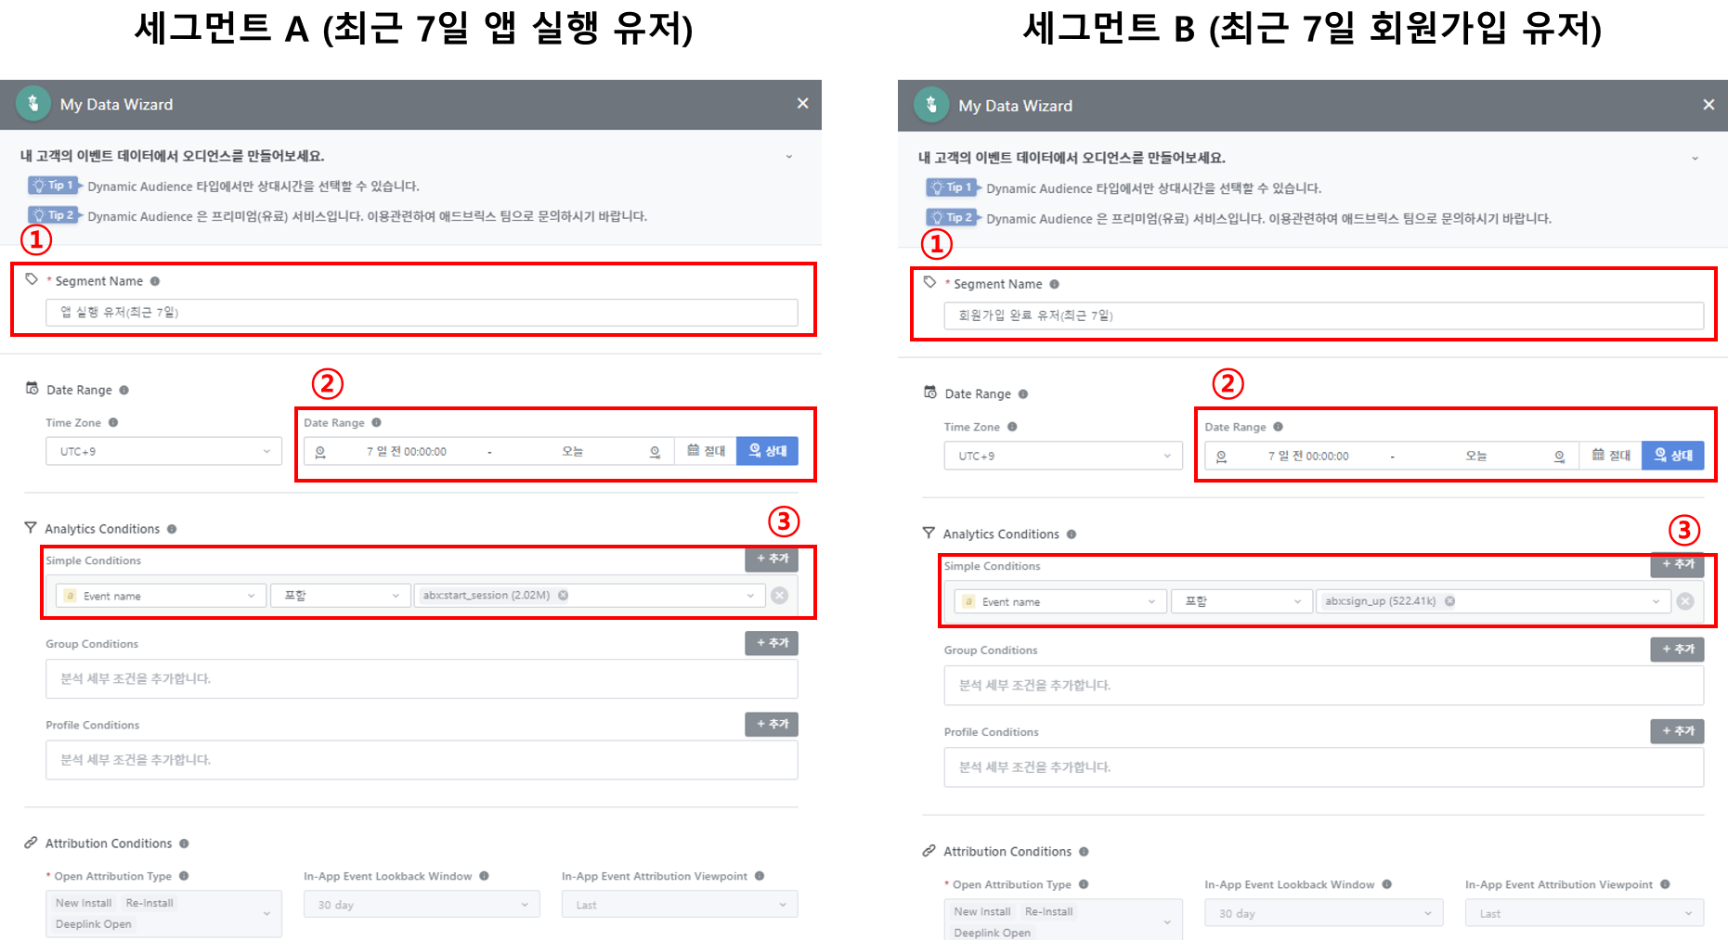Screen dimensions: 1728x940
Task: Click Segment Name info icon in Segment A
Action: pos(155,281)
